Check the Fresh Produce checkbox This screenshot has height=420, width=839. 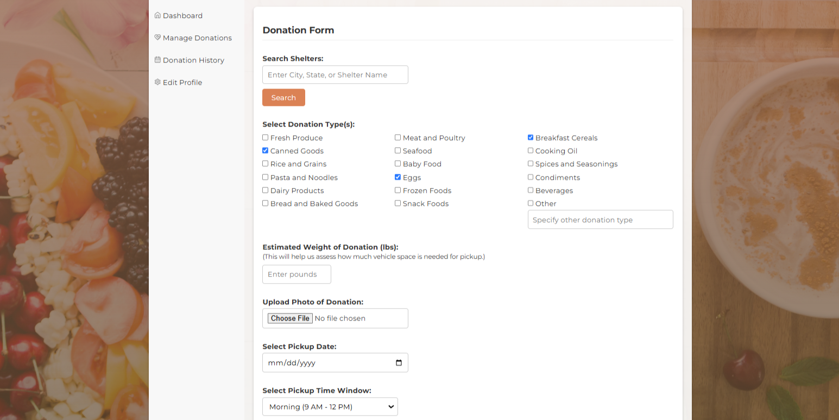click(265, 137)
